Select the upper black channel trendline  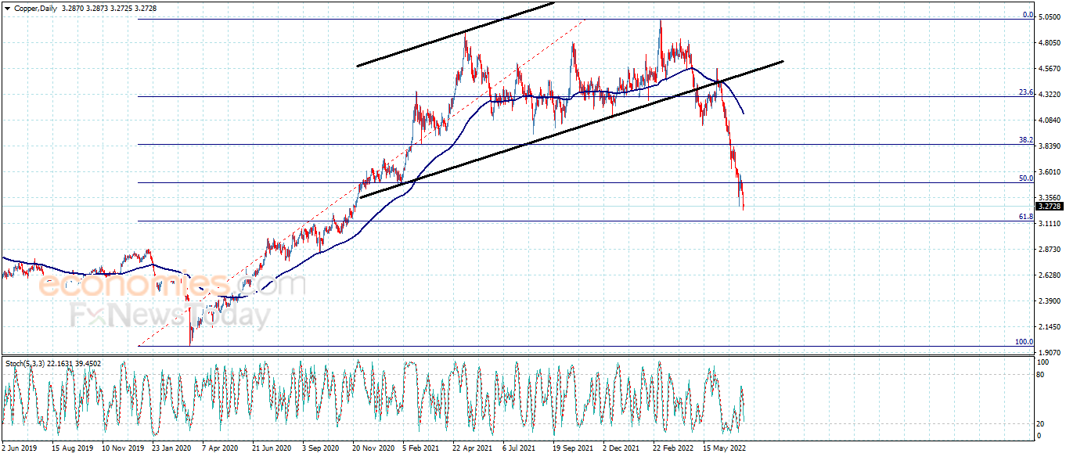click(456, 34)
